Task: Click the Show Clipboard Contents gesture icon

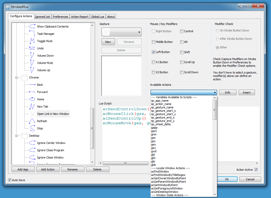Action: pos(32,26)
